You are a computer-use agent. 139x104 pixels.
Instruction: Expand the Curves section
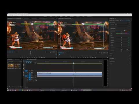click(111, 56)
